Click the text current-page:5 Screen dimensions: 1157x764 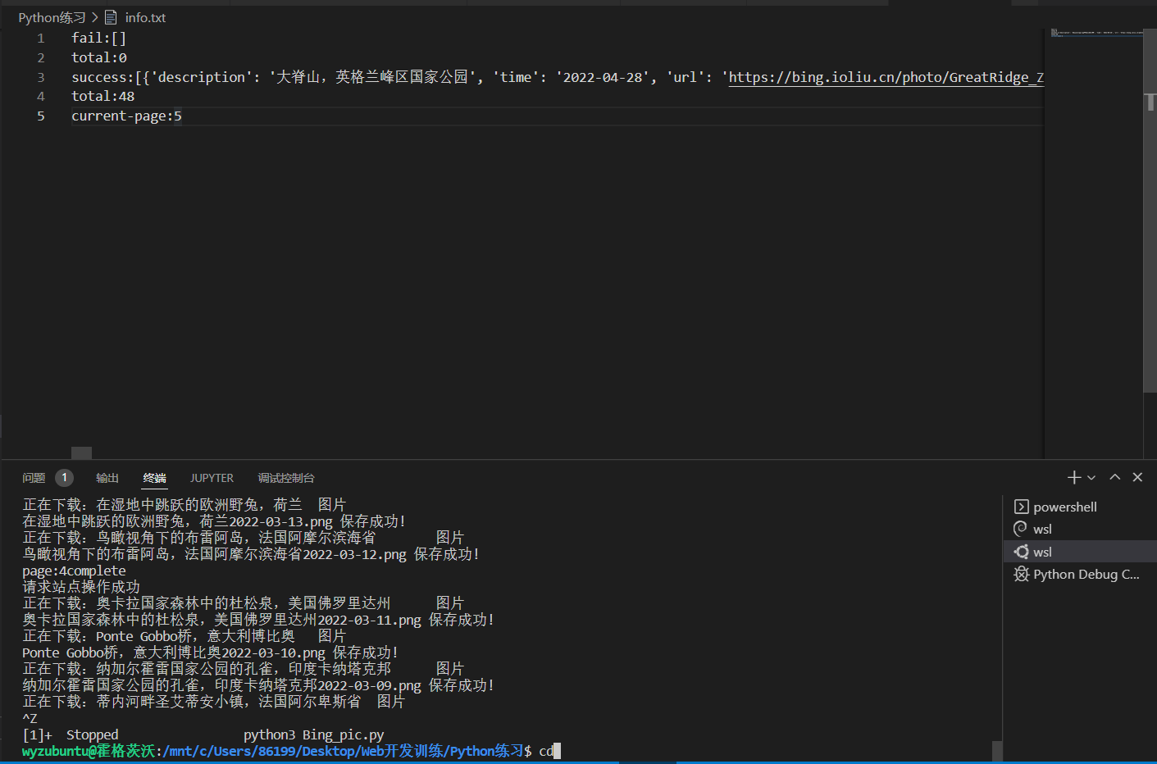click(126, 116)
